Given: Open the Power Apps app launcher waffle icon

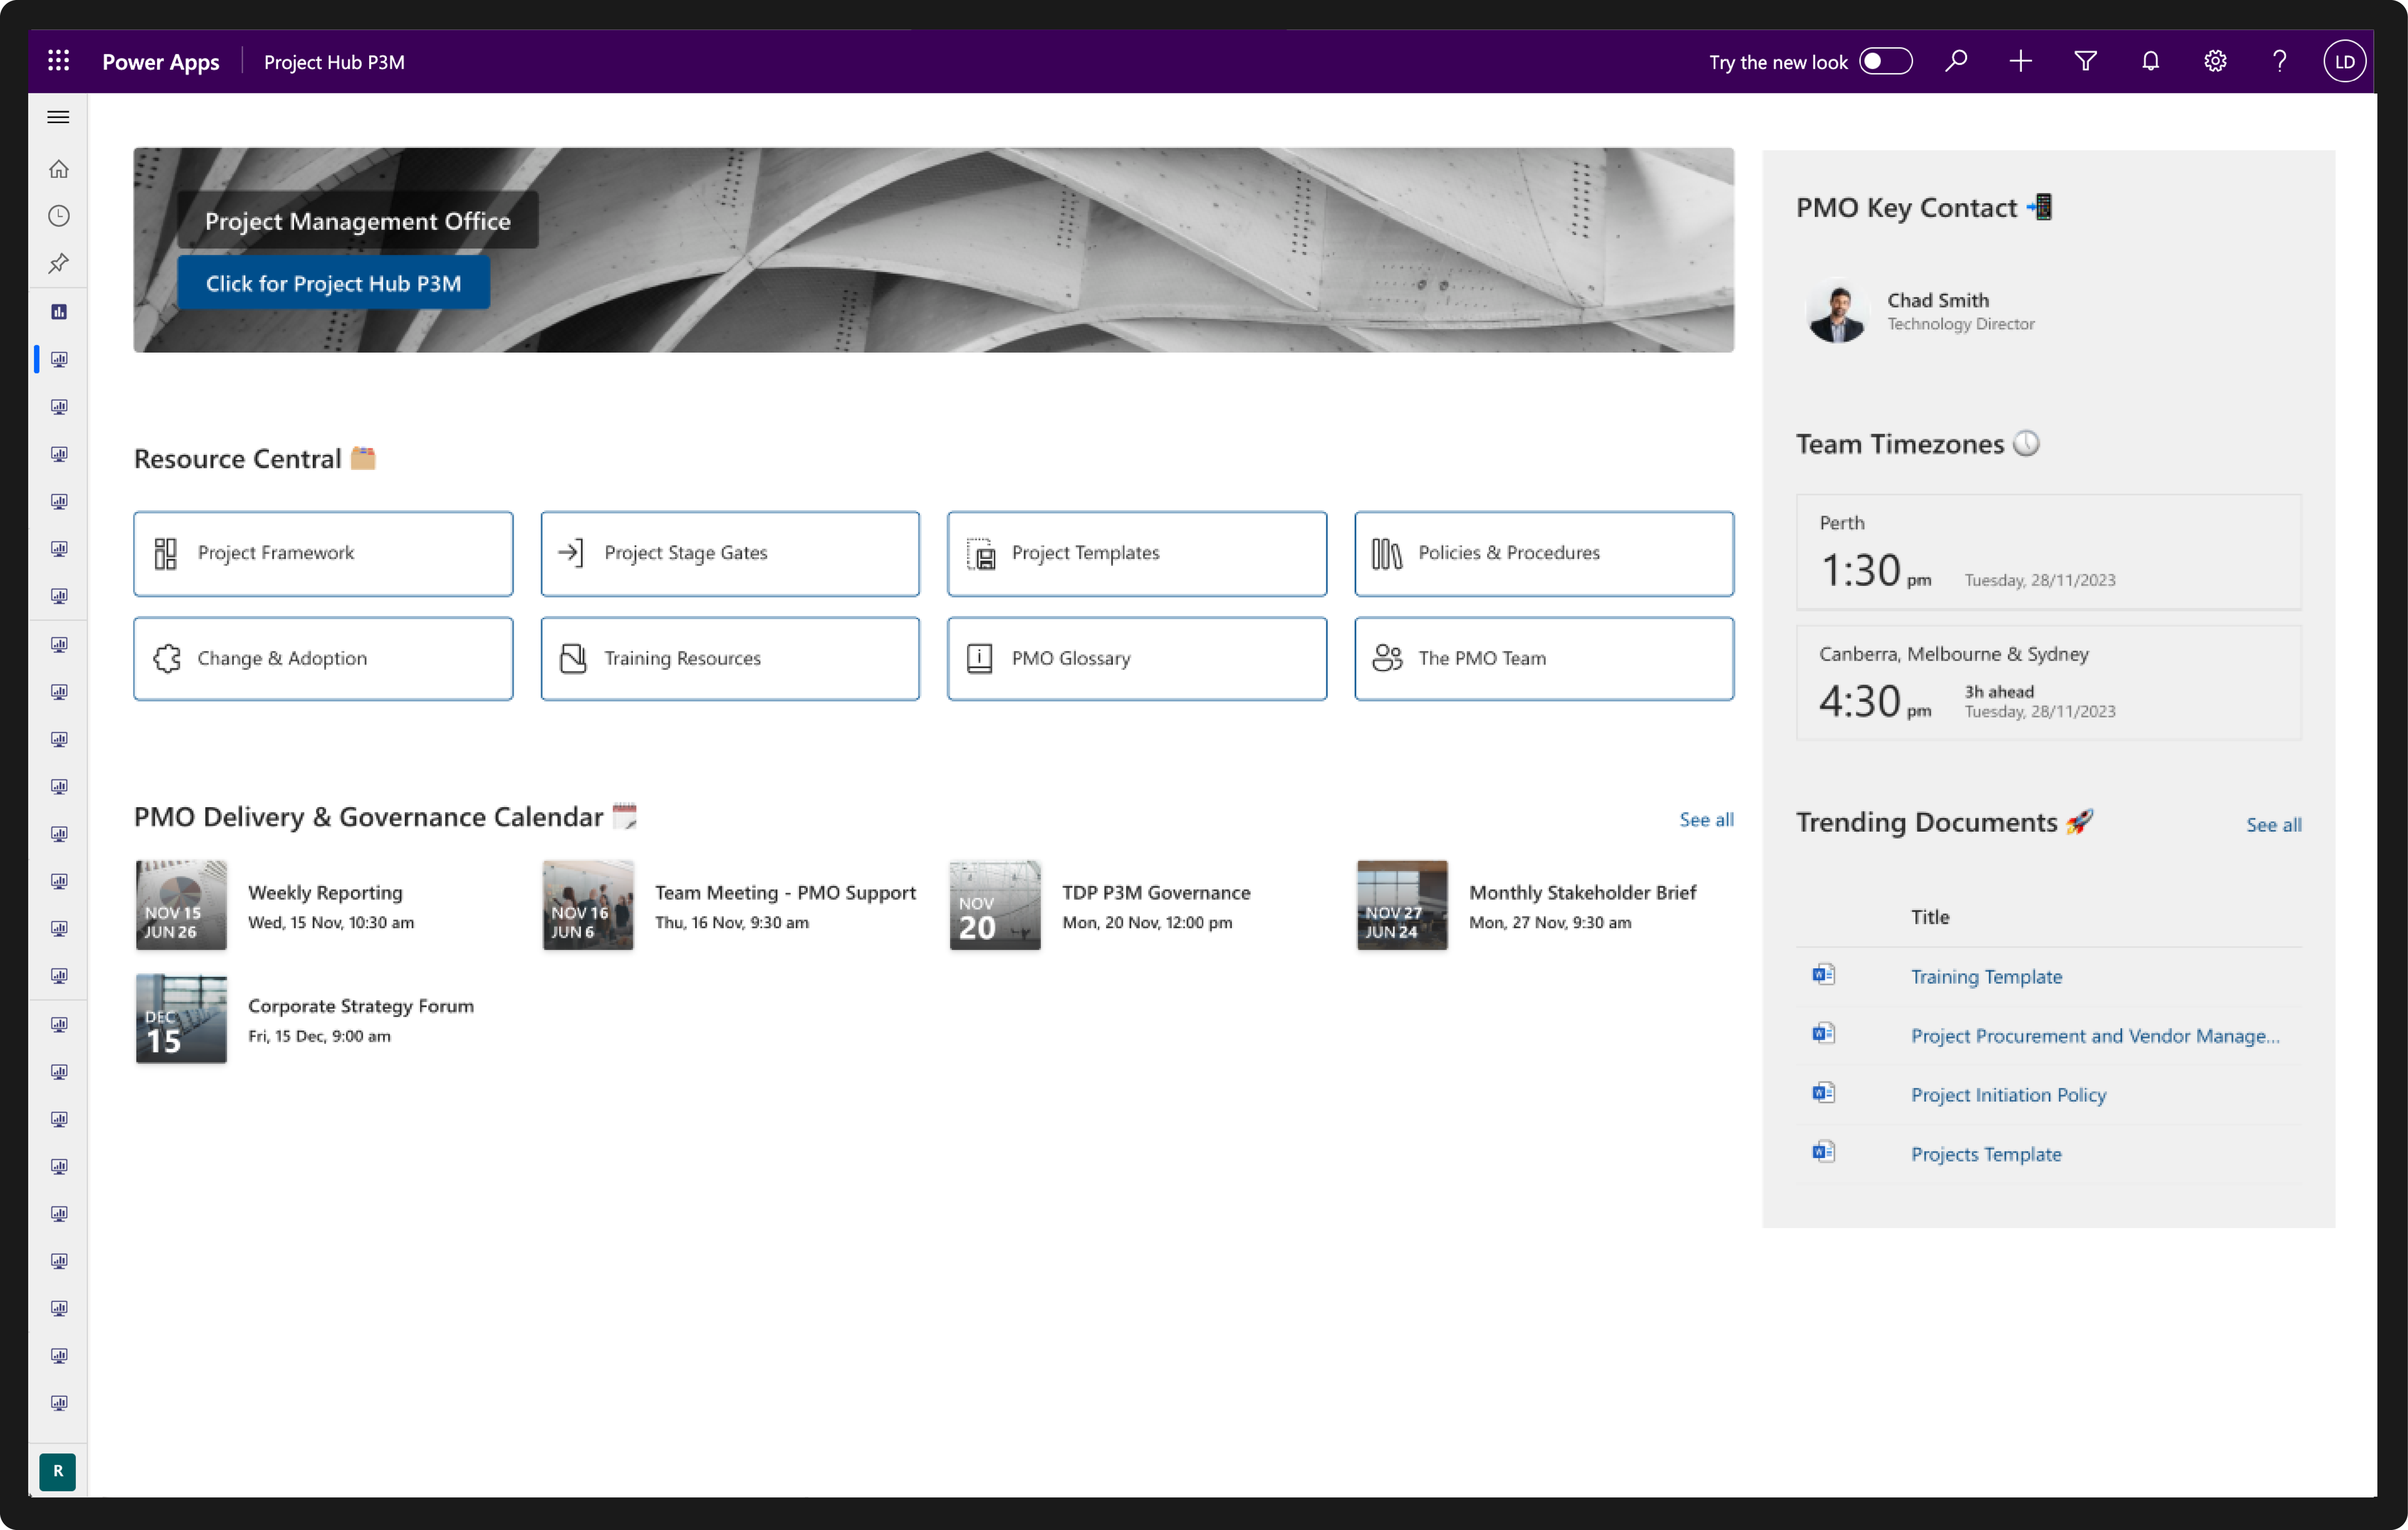Looking at the screenshot, I should pyautogui.click(x=58, y=61).
